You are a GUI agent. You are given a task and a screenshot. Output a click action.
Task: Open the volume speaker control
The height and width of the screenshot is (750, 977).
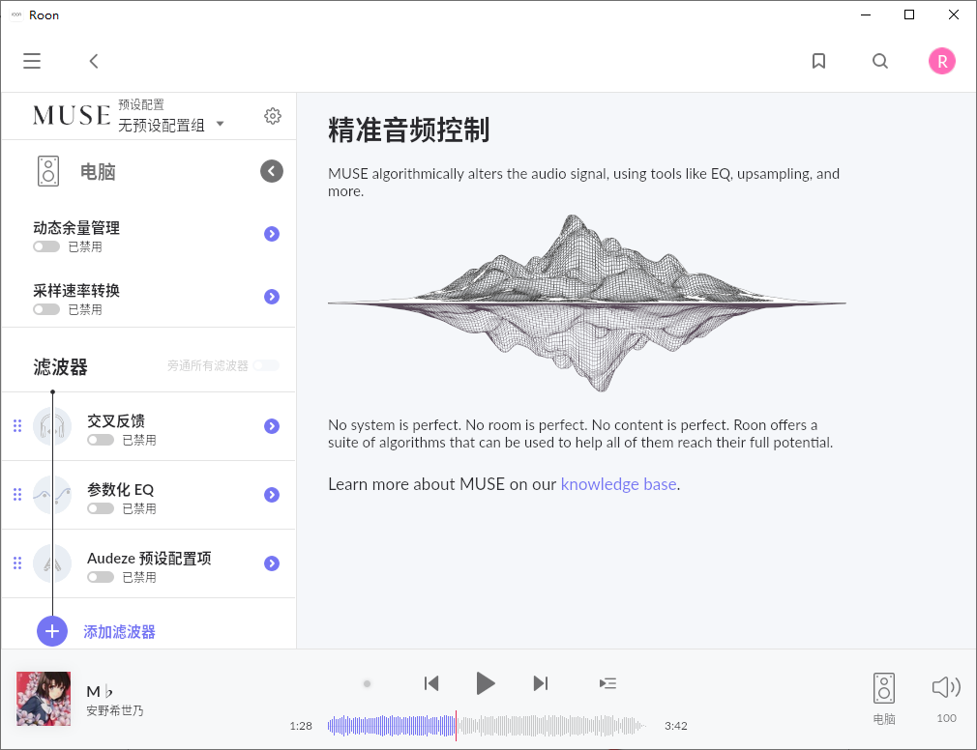pos(946,687)
